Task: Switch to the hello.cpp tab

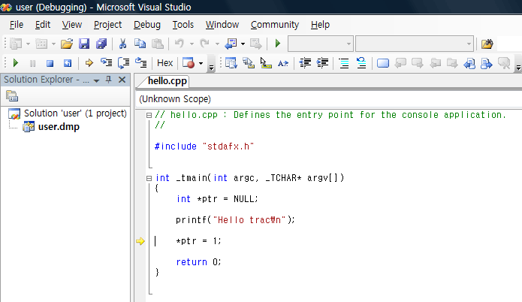Action: 167,81
